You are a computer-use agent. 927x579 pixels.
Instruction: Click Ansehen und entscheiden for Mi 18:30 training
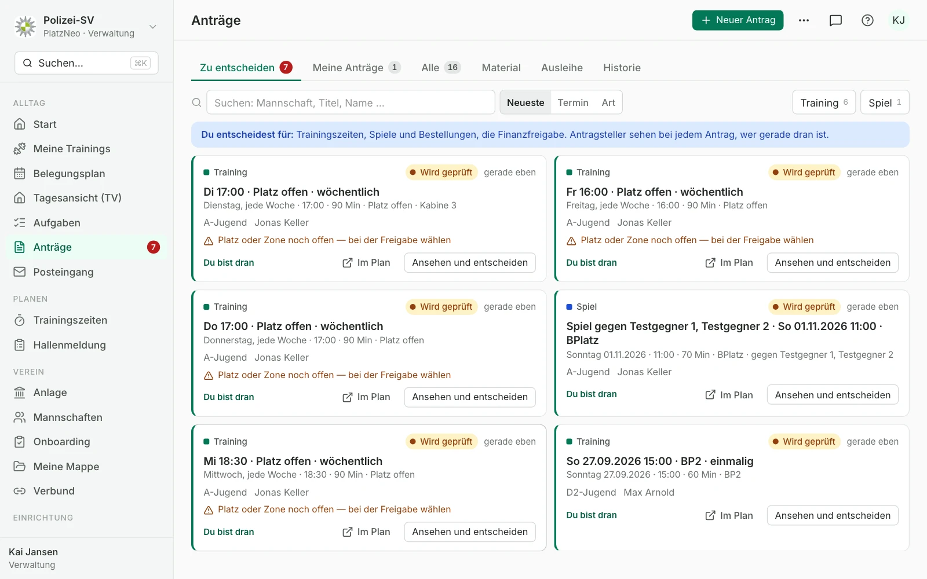coord(470,532)
